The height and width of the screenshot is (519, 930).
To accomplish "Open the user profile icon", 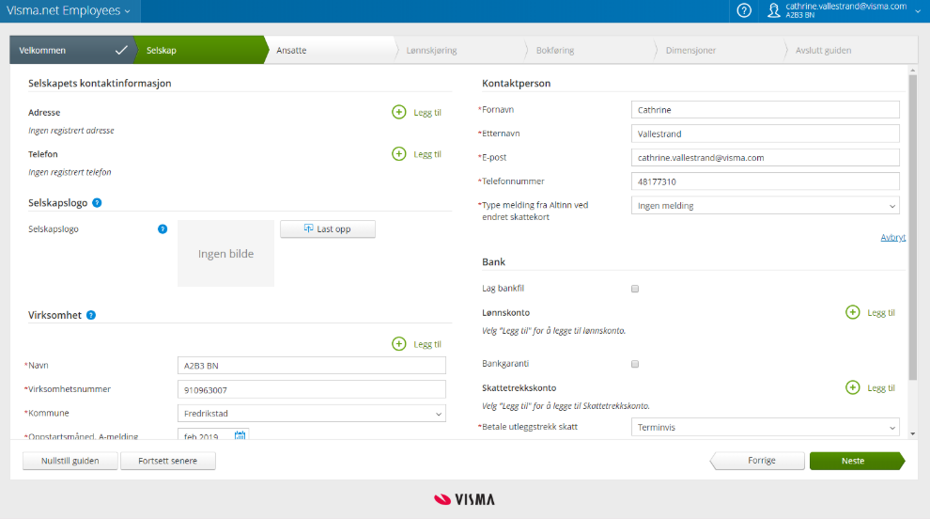I will 773,10.
